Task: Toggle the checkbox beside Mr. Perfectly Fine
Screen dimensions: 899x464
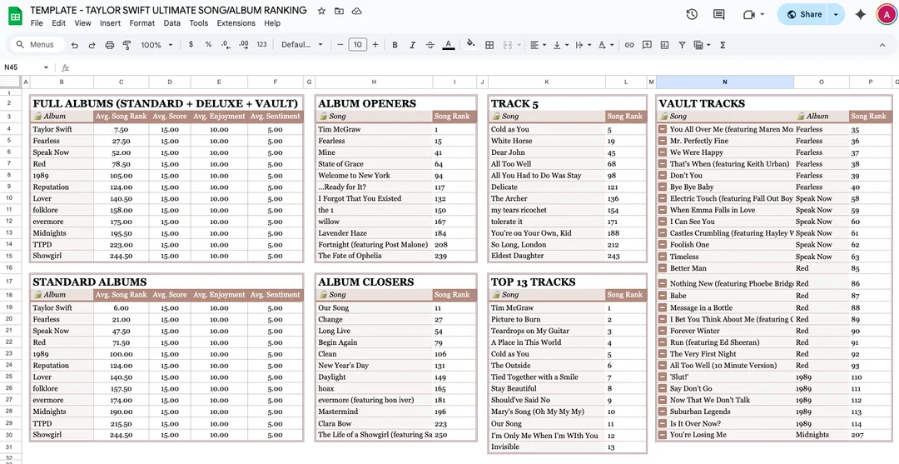Action: pyautogui.click(x=663, y=141)
